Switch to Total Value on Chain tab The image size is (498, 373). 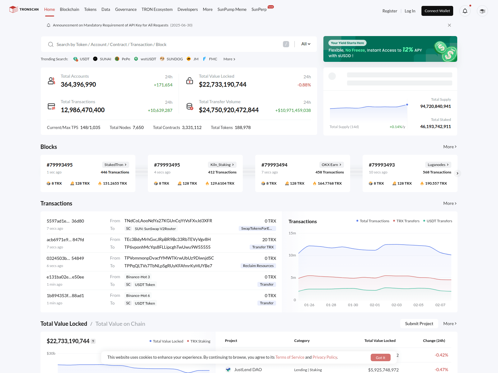coord(120,324)
